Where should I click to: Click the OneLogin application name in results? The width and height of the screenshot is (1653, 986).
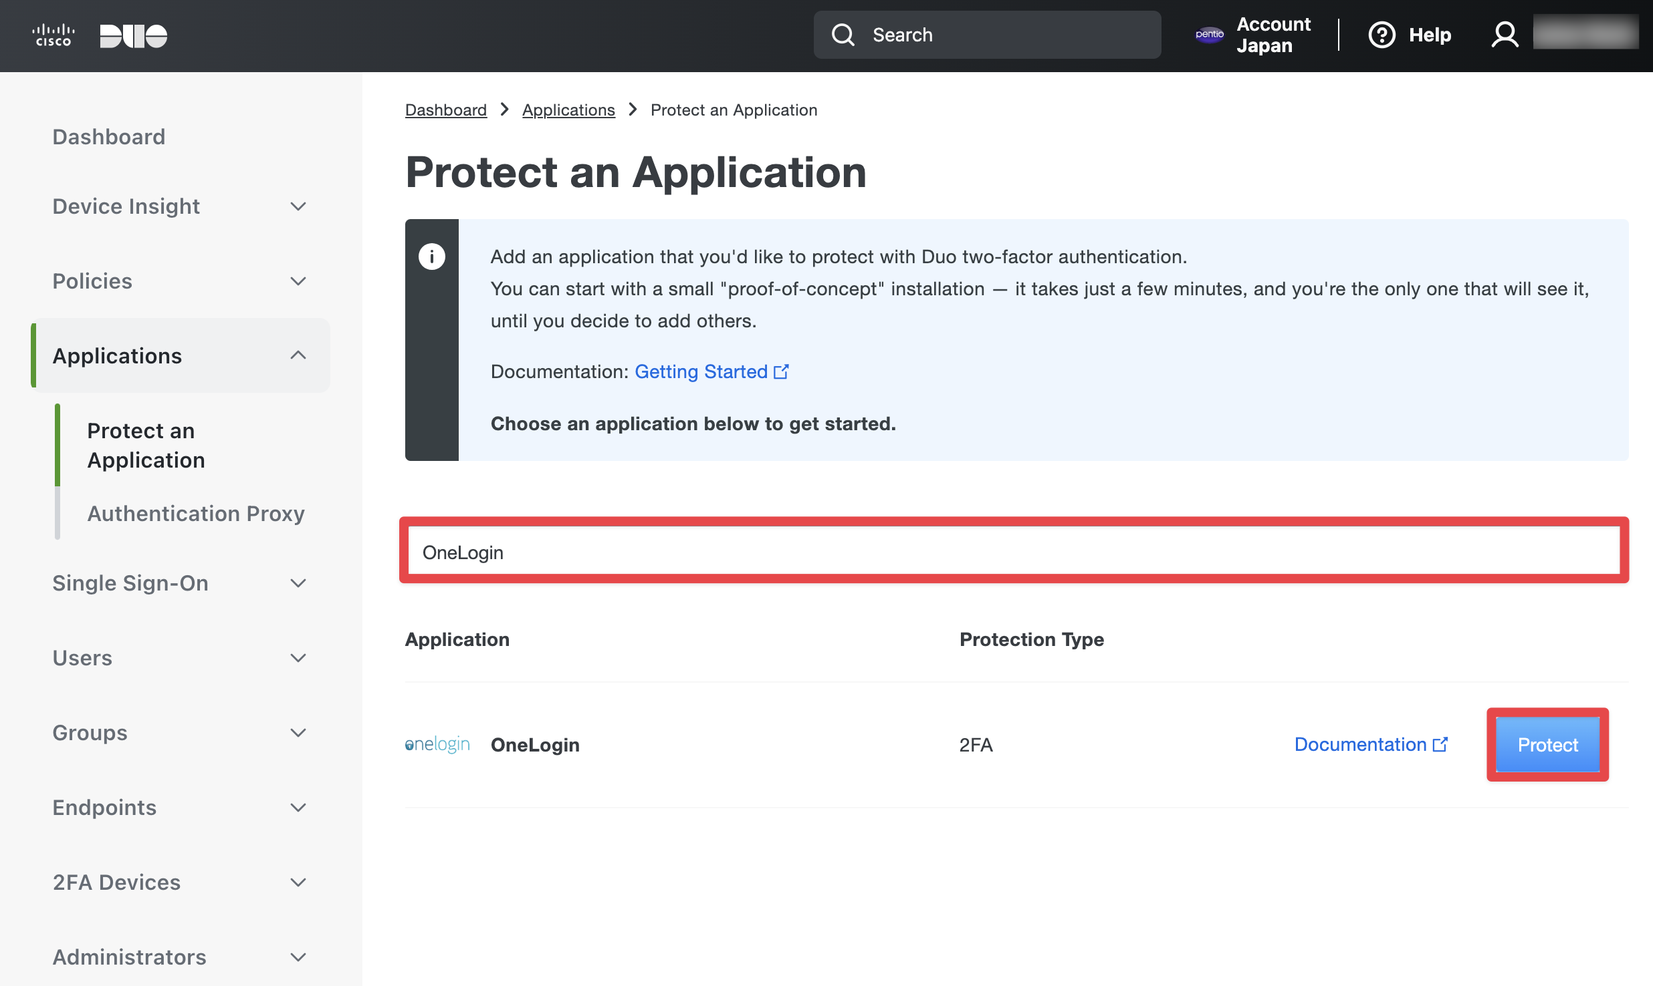pos(535,745)
